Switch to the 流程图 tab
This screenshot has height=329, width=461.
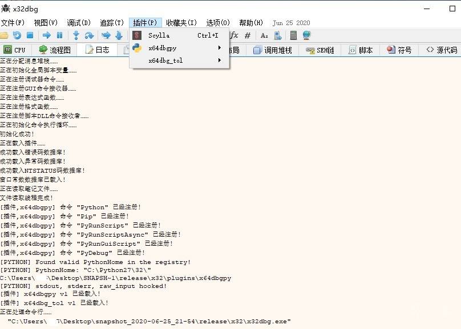point(55,50)
